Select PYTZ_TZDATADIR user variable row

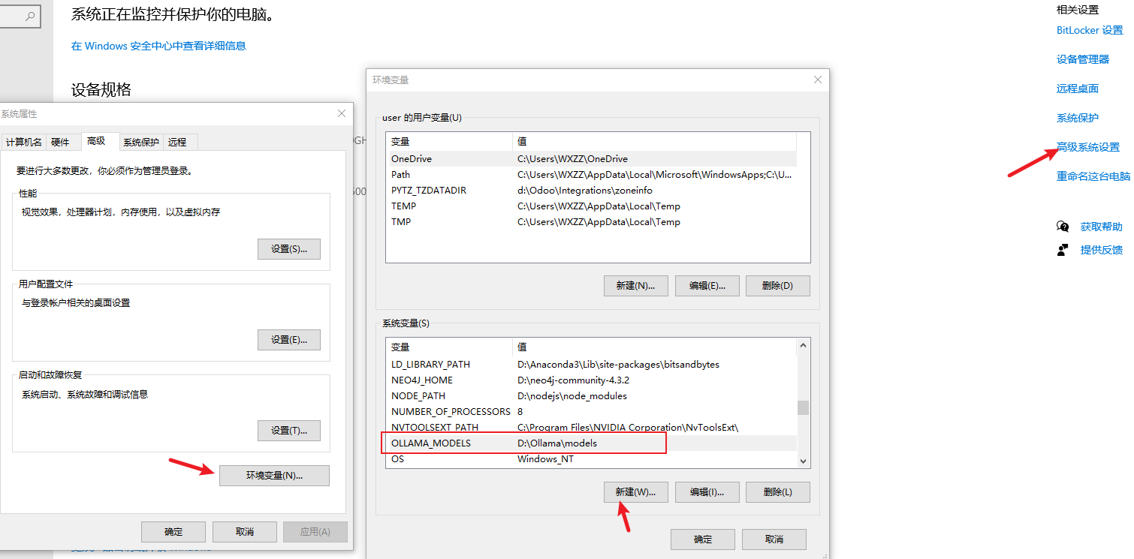point(592,191)
